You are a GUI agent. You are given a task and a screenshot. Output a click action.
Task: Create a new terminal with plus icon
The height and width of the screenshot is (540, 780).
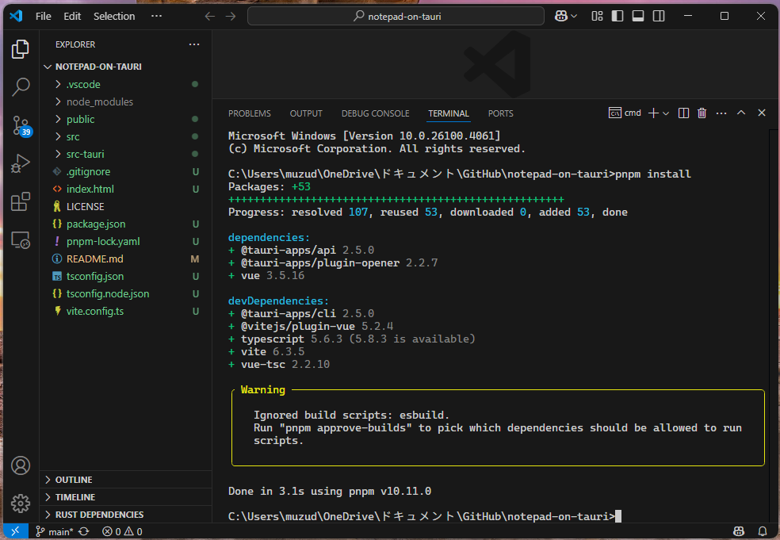(653, 113)
